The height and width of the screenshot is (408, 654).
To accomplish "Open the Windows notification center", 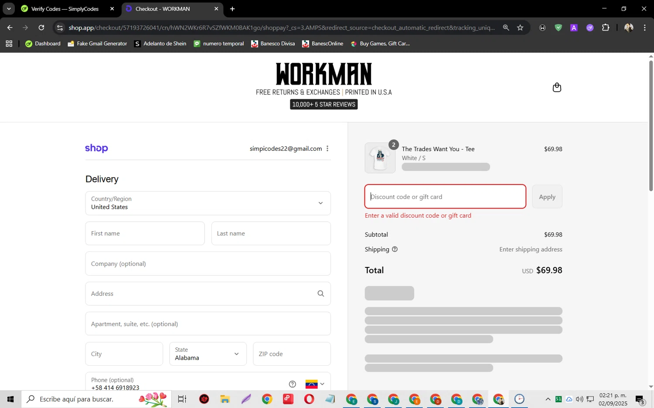I will [x=640, y=399].
